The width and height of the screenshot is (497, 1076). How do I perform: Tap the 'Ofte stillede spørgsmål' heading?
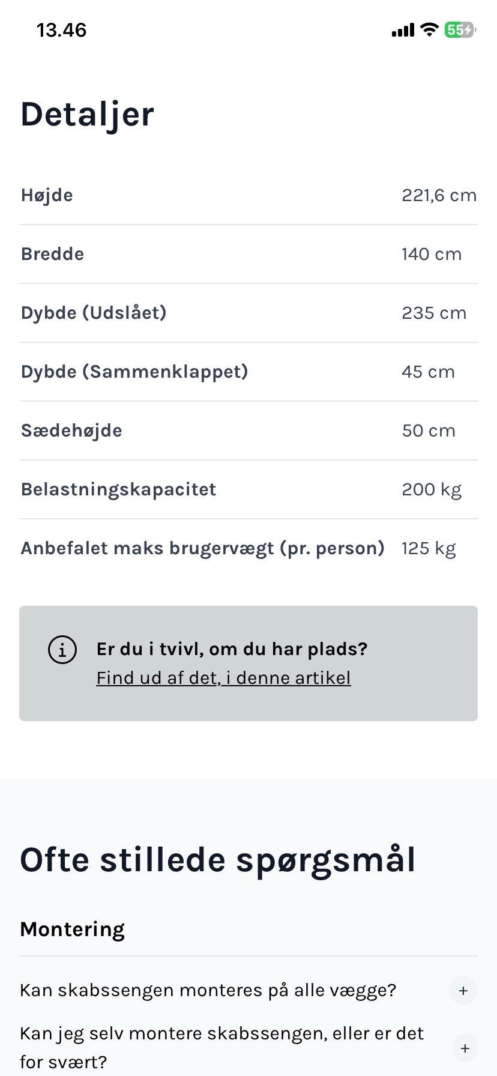coord(218,860)
